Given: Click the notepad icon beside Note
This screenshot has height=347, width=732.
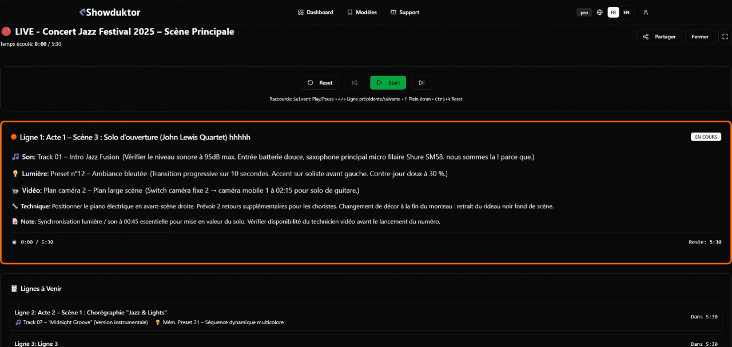Looking at the screenshot, I should pos(15,221).
